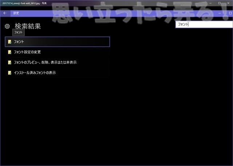Open フォント設定の変更 from the results
The width and height of the screenshot is (233, 166).
point(27,52)
